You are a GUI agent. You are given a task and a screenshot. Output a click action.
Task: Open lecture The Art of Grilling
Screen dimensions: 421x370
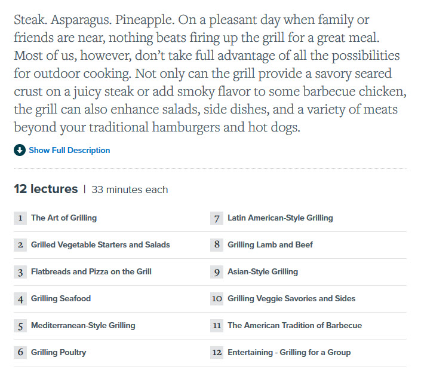tap(64, 218)
